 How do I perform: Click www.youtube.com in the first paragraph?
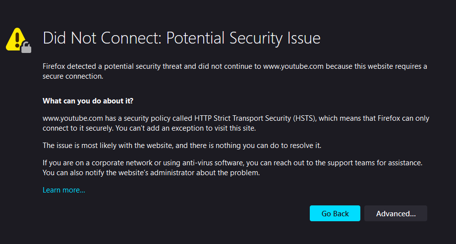click(293, 66)
